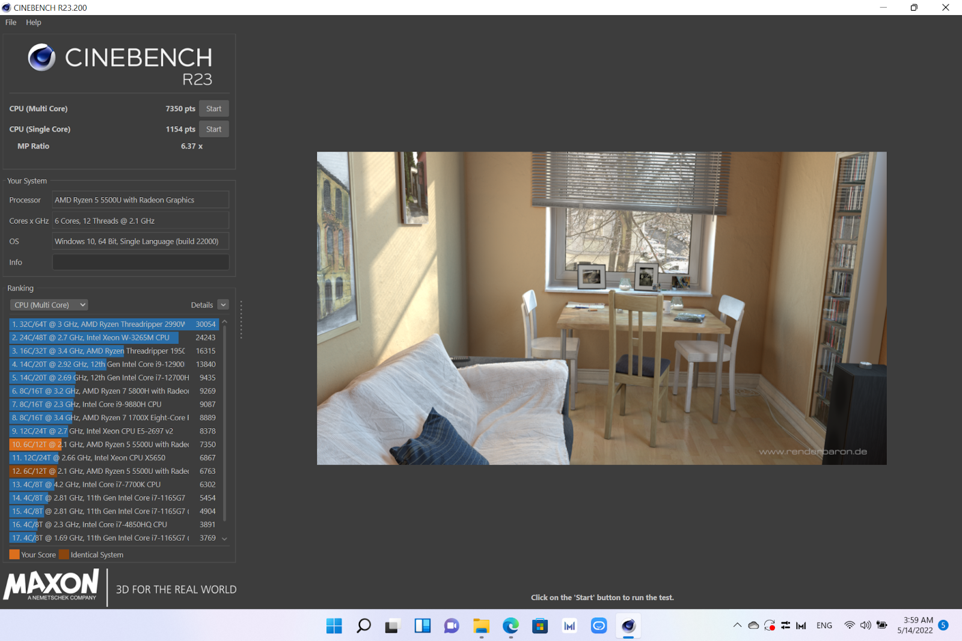Open the File menu
Image resolution: width=962 pixels, height=641 pixels.
point(11,22)
